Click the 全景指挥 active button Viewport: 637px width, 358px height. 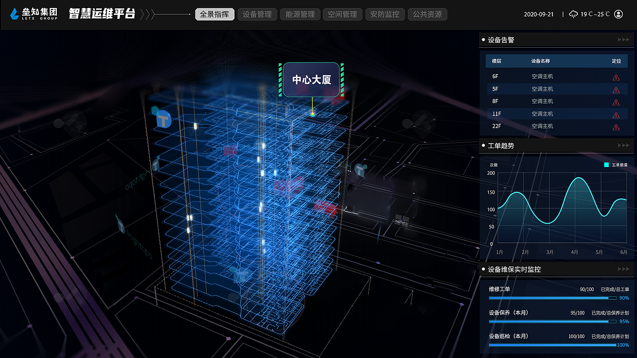point(214,14)
